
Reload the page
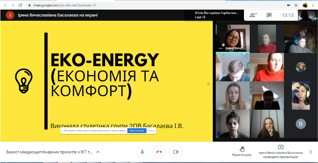coord(20,5)
